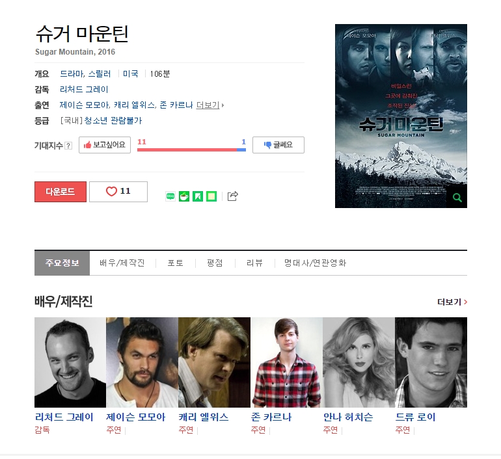Expand cast list with 더보기 arrow
Viewport: 501px width, 459px height.
pos(210,105)
